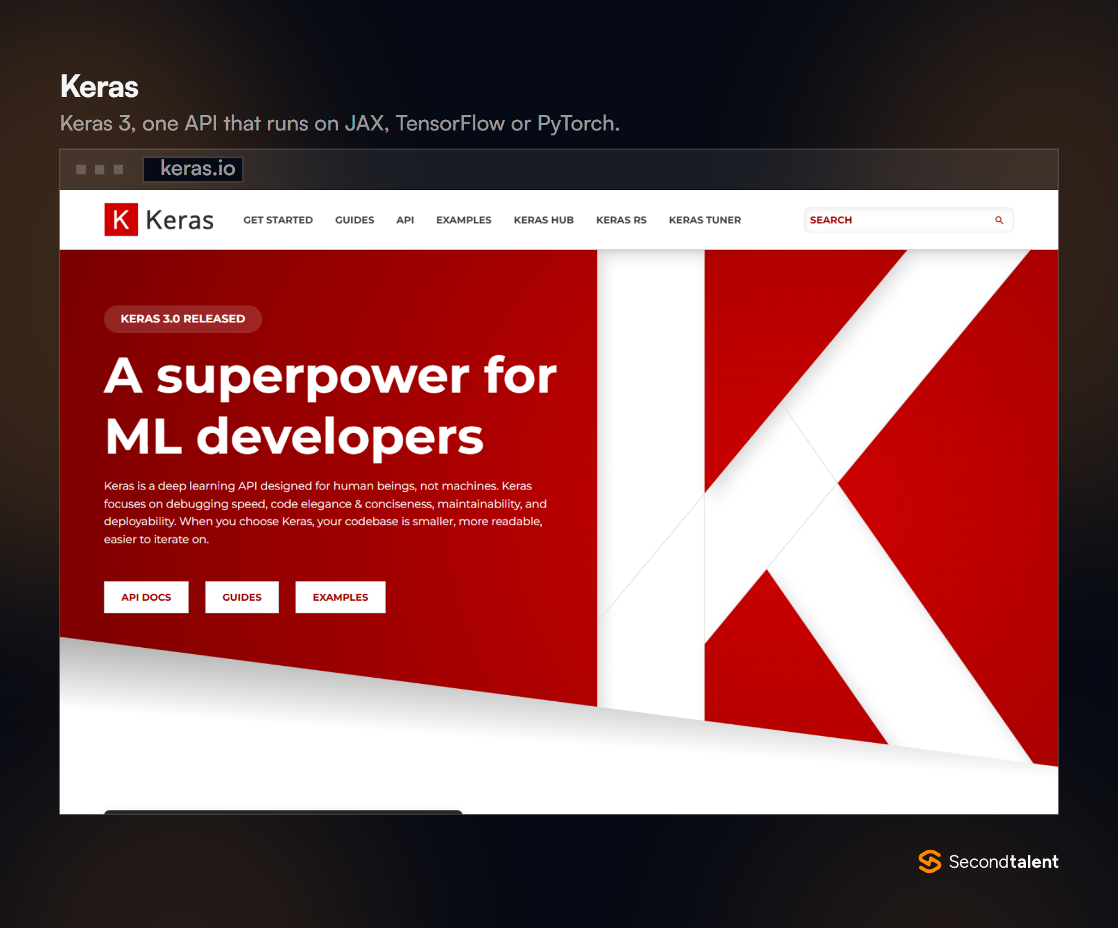Click the Keras 3.0 Released badge
Image resolution: width=1118 pixels, height=928 pixels.
183,319
